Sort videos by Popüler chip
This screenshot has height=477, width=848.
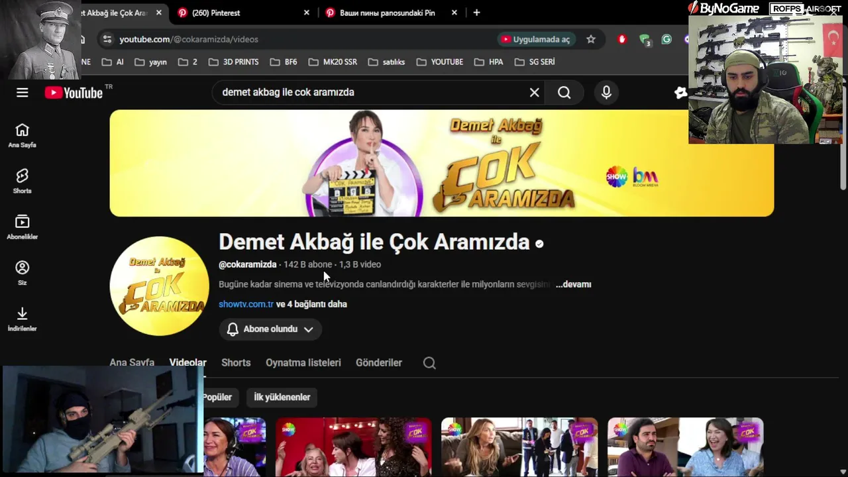click(x=219, y=397)
